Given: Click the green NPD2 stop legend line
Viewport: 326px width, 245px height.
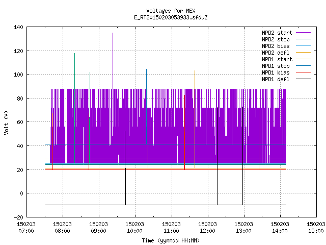Looking at the screenshot, I should [x=303, y=39].
